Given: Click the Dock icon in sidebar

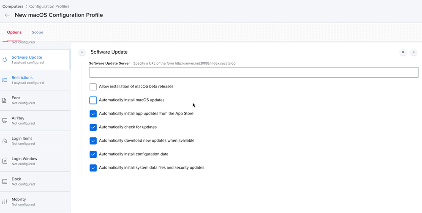Looking at the screenshot, I should 5,181.
